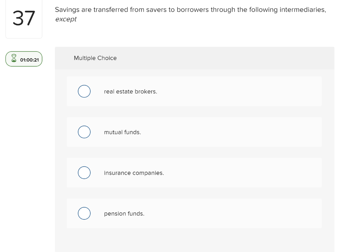Click the answer row labeled insurance companies

pyautogui.click(x=194, y=173)
